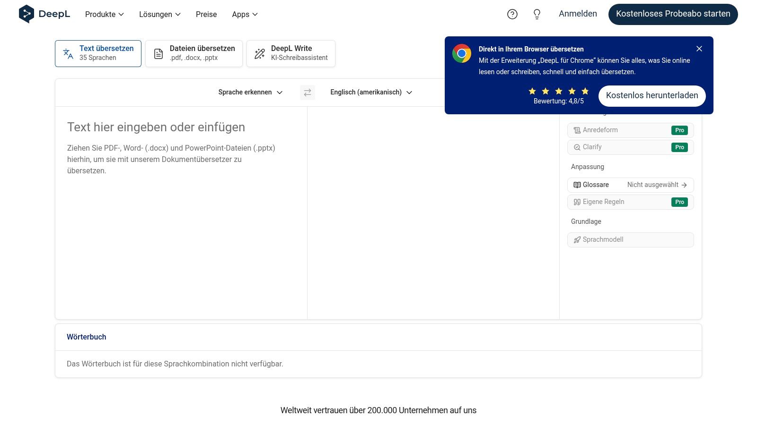The image size is (757, 425).
Task: Click 'Direkt in Ihrem Browser übersetzen' heading
Action: click(531, 49)
